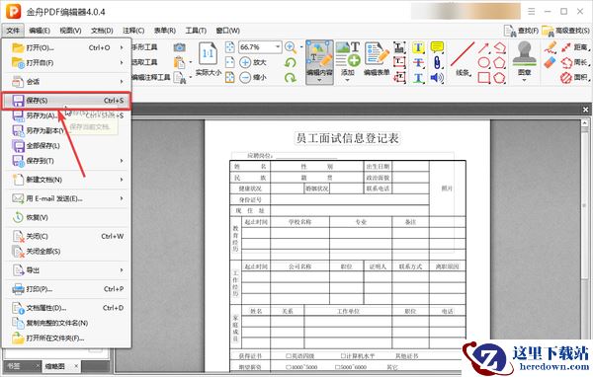593x377 pixels.
Task: Click the 高级查找(S) advanced search button
Action: coord(565,31)
